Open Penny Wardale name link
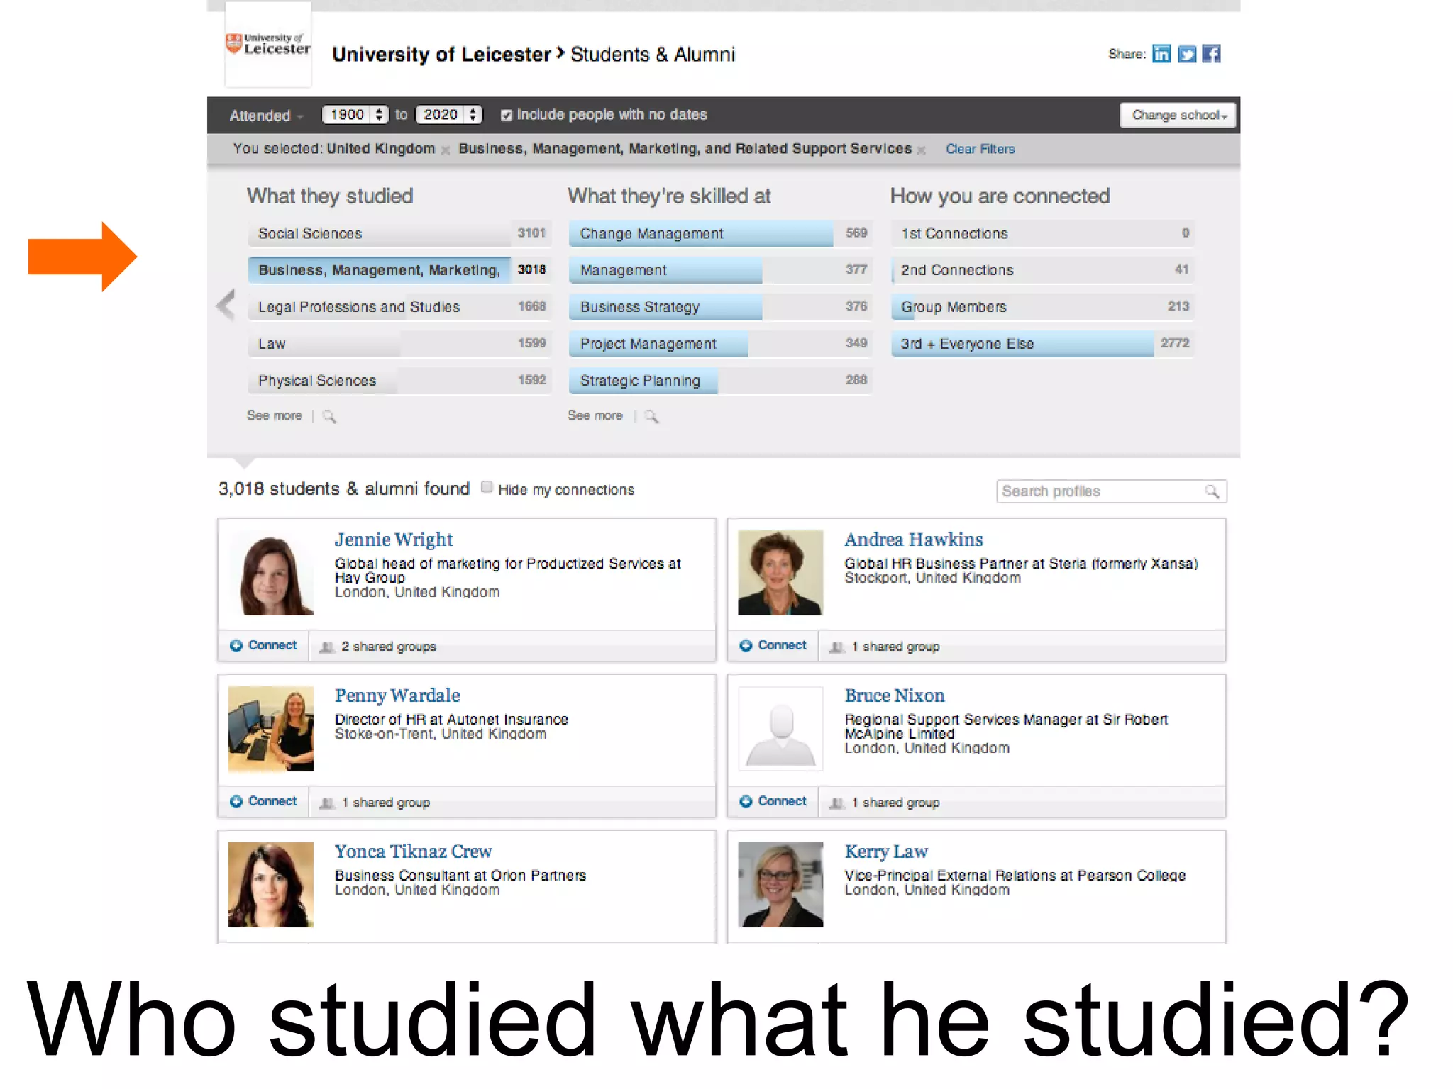Image resolution: width=1453 pixels, height=1089 pixels. coord(397,696)
